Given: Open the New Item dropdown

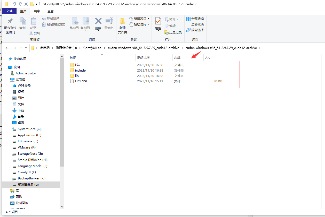Looking at the screenshot, I should pos(139,19).
